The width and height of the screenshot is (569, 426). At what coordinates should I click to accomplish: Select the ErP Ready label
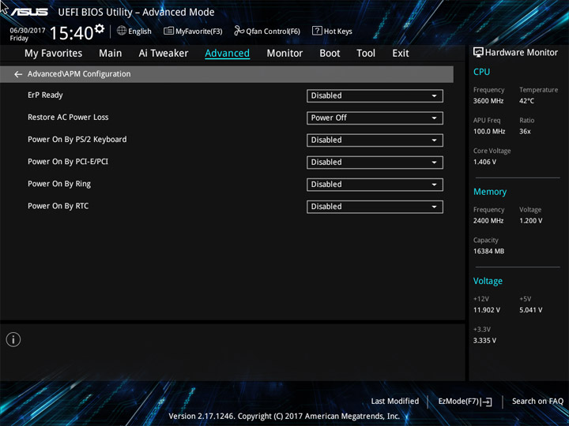(45, 95)
